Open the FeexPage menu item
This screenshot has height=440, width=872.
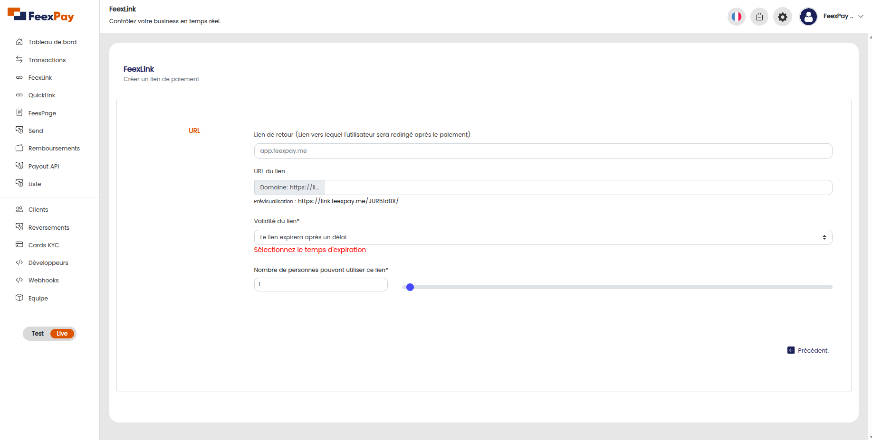[x=42, y=113]
